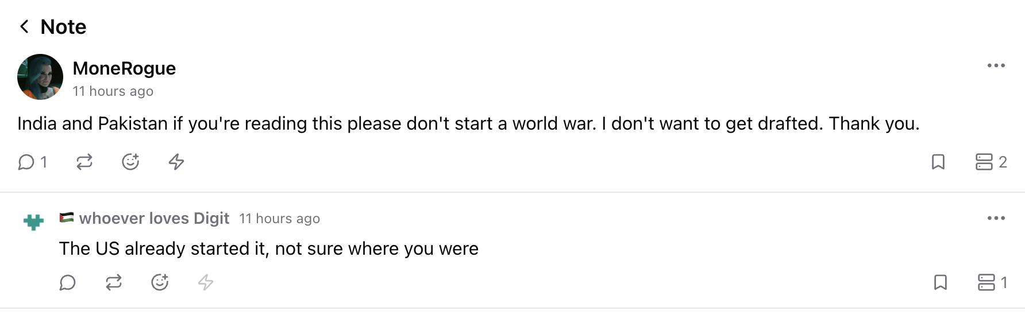Bookmark MoneRogue's note
The image size is (1025, 319).
point(938,162)
